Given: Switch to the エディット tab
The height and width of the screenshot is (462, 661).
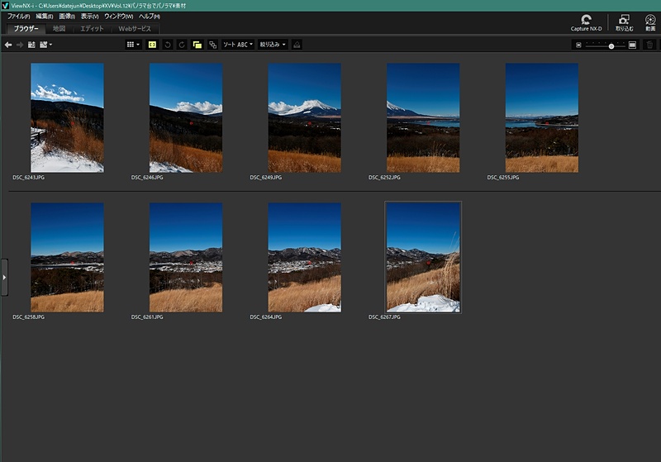Looking at the screenshot, I should pyautogui.click(x=92, y=29).
